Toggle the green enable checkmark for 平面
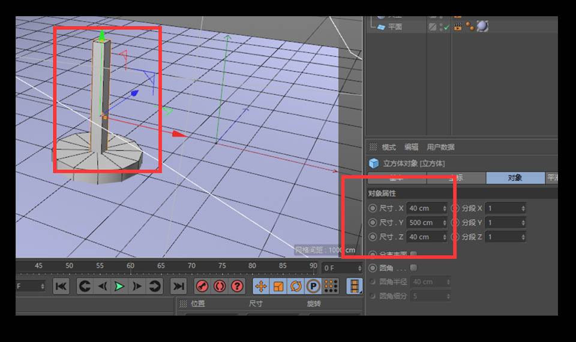 pos(446,27)
